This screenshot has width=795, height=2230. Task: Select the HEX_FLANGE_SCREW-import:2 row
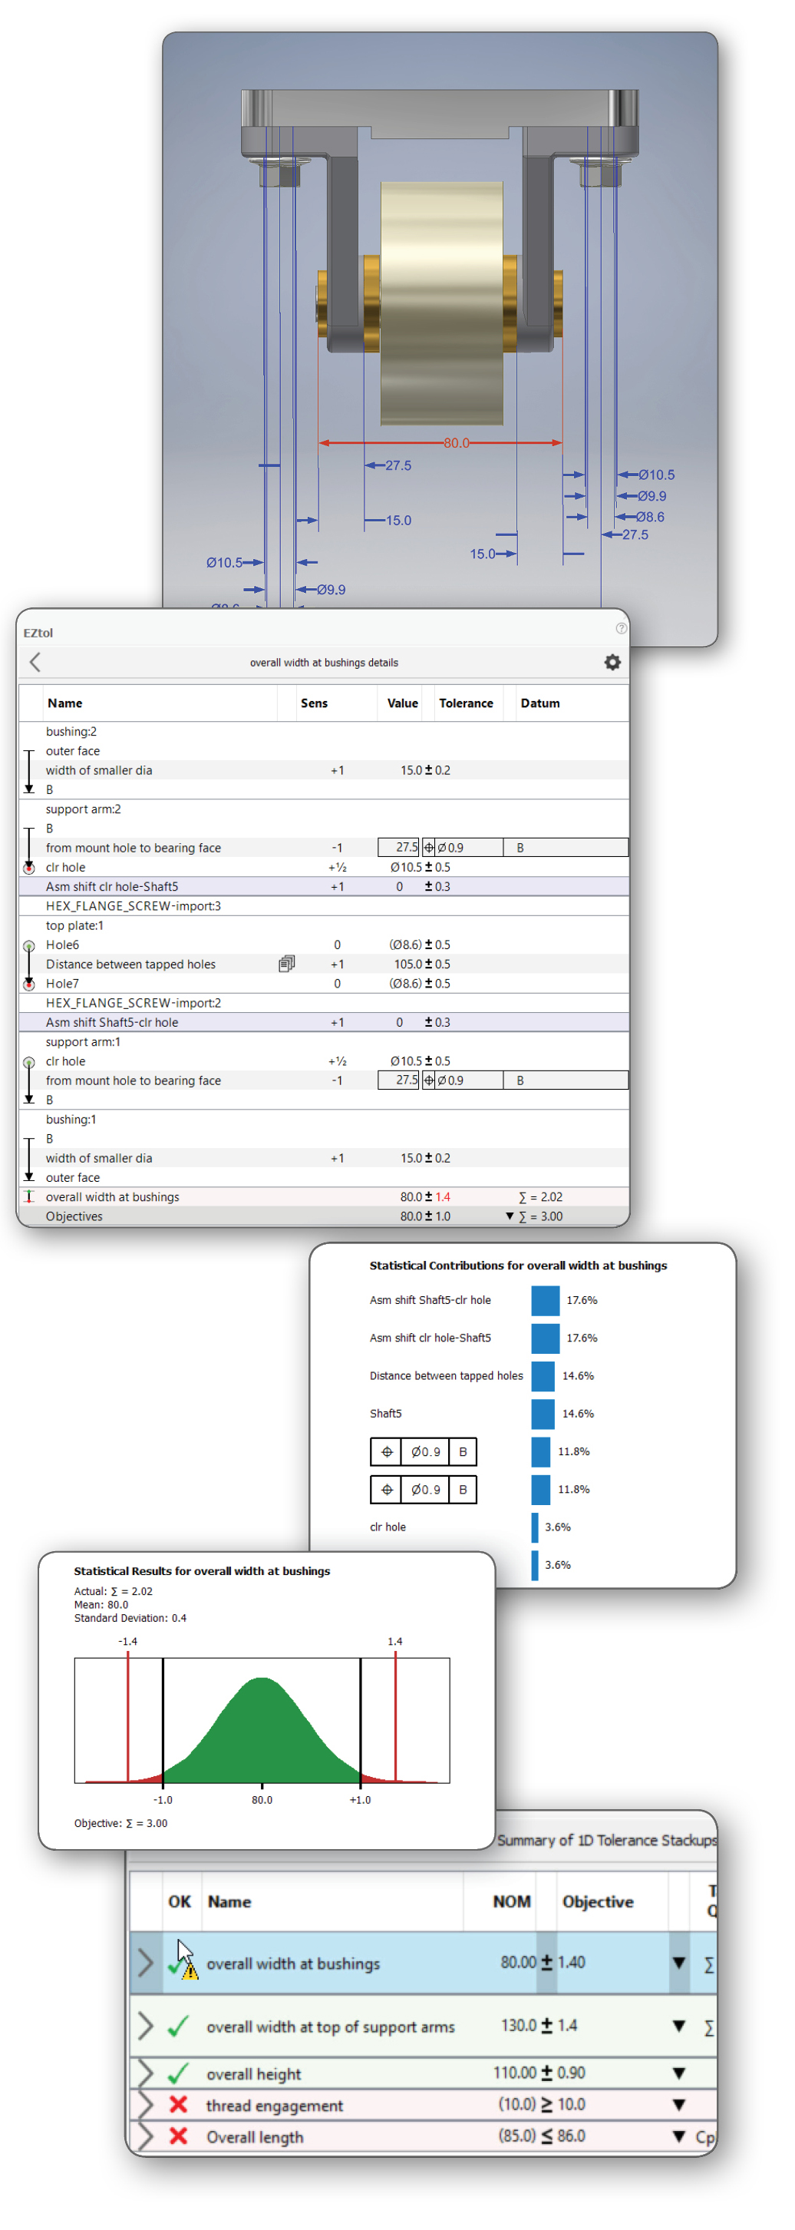(x=324, y=1004)
